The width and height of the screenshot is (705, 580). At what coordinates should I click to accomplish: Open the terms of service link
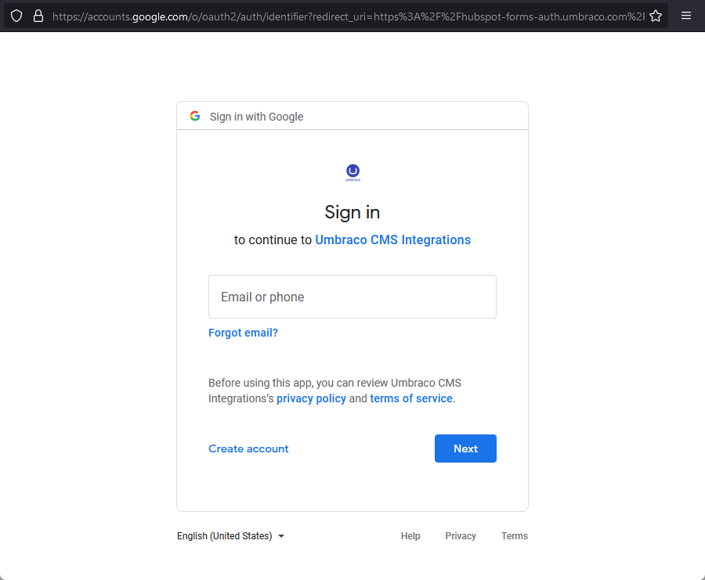tap(411, 398)
